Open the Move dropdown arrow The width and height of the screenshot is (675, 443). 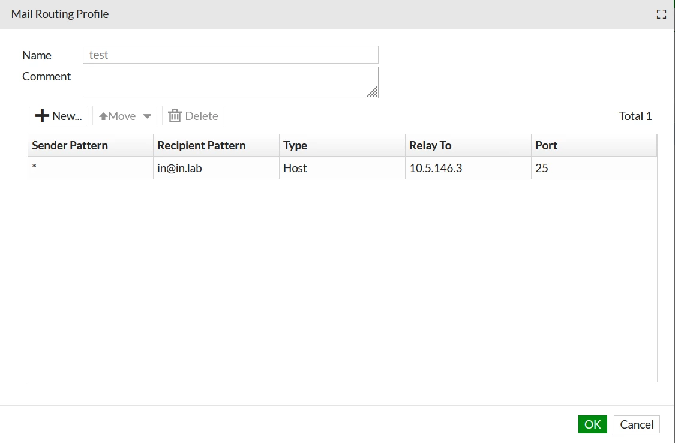[x=147, y=116]
